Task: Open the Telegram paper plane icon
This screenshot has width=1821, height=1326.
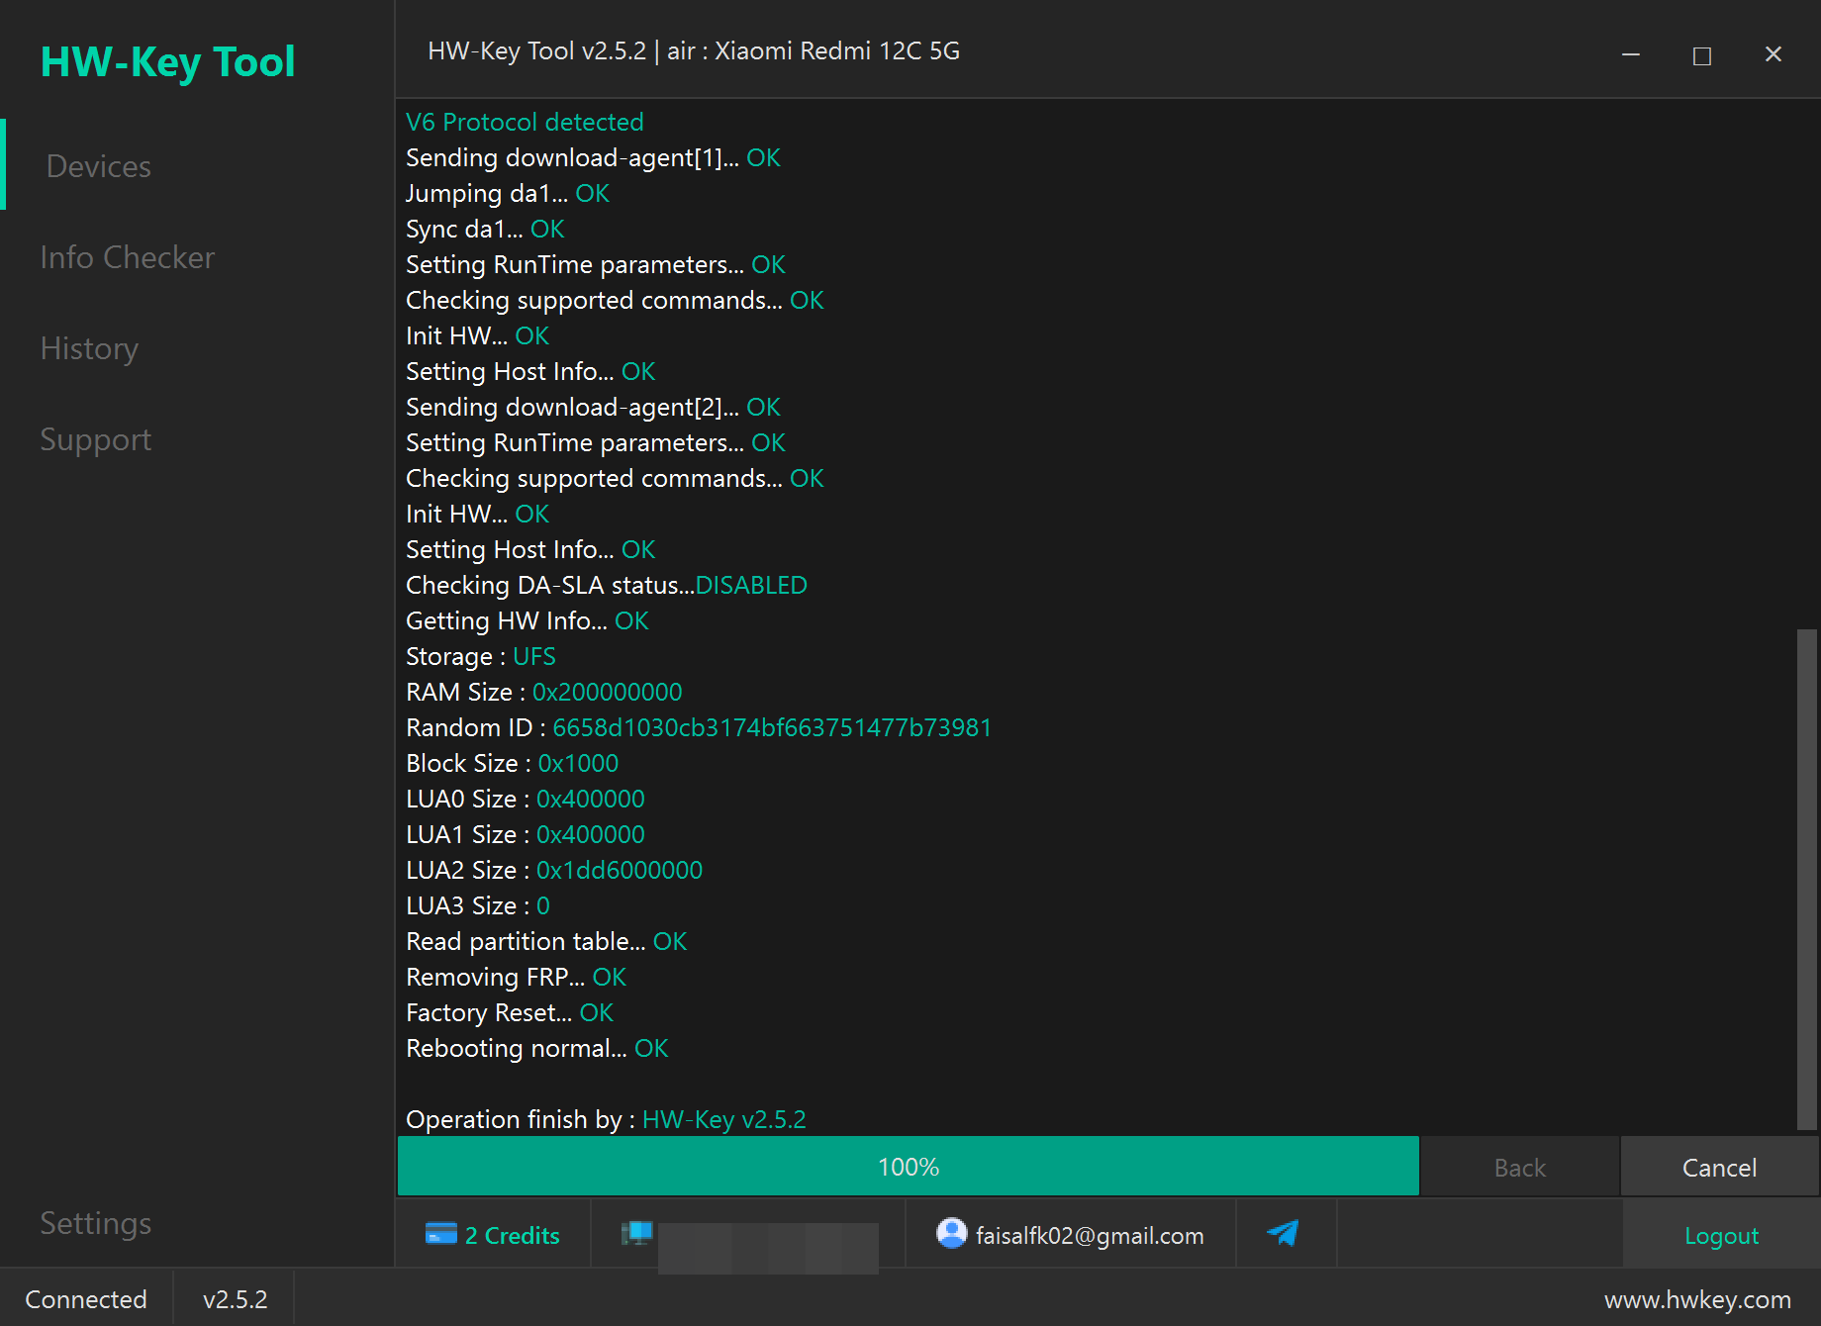Action: point(1283,1233)
